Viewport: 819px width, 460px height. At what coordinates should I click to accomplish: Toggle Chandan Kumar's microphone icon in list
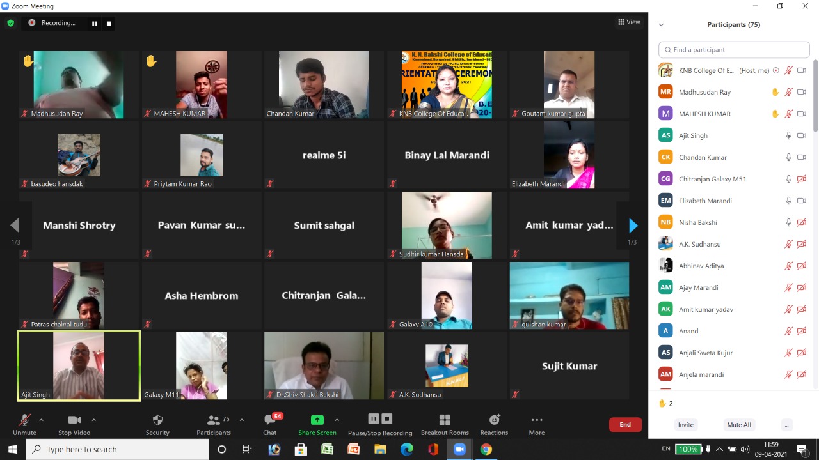pos(788,157)
